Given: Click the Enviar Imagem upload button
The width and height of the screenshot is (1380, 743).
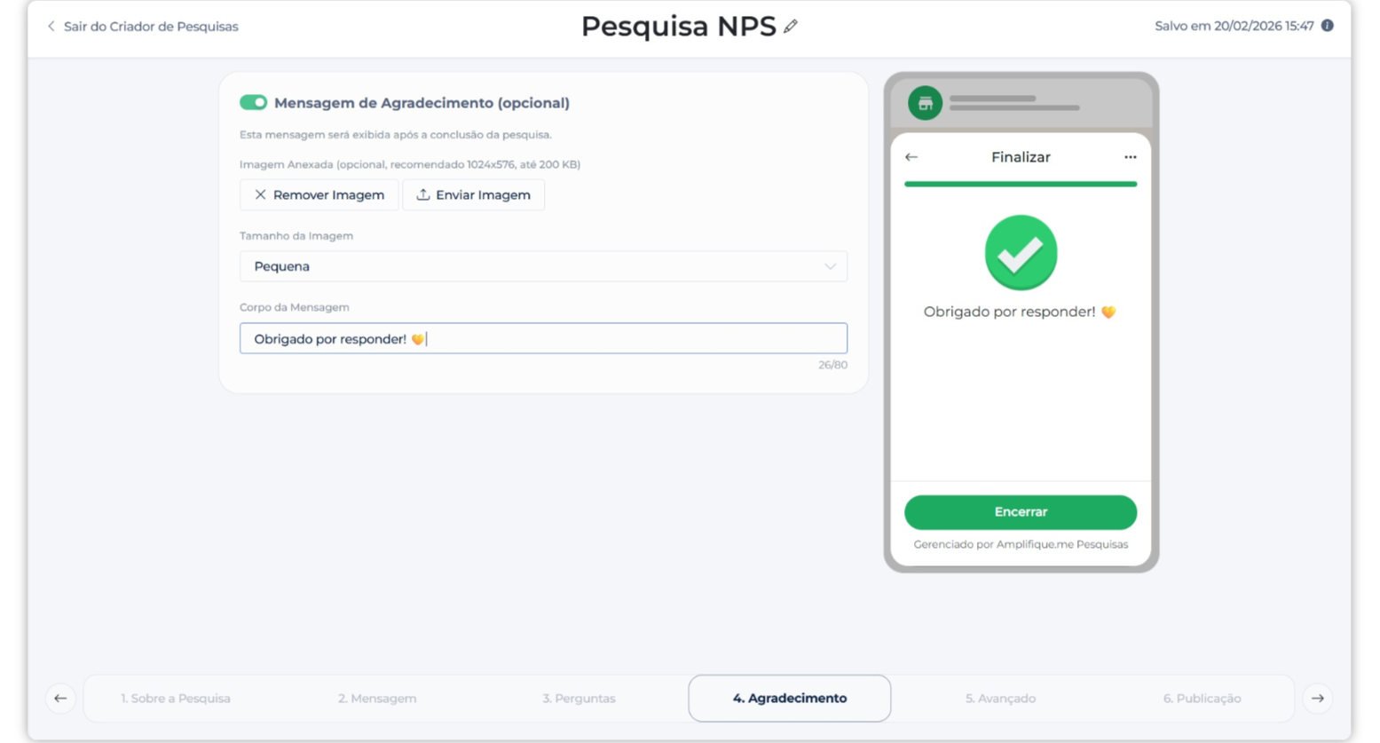Looking at the screenshot, I should tap(474, 195).
